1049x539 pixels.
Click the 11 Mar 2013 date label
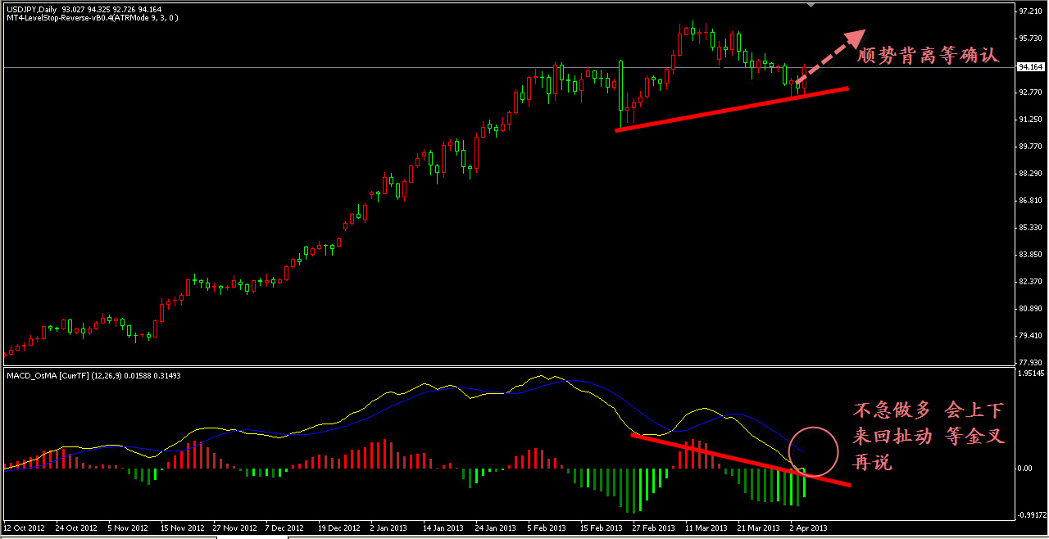pyautogui.click(x=706, y=528)
